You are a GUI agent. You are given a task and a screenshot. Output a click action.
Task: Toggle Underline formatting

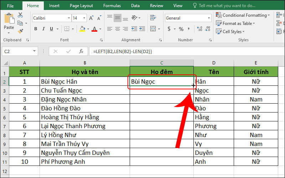(x=51, y=29)
